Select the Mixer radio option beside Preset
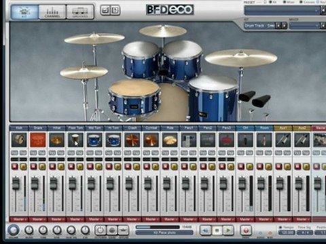 point(284,2)
